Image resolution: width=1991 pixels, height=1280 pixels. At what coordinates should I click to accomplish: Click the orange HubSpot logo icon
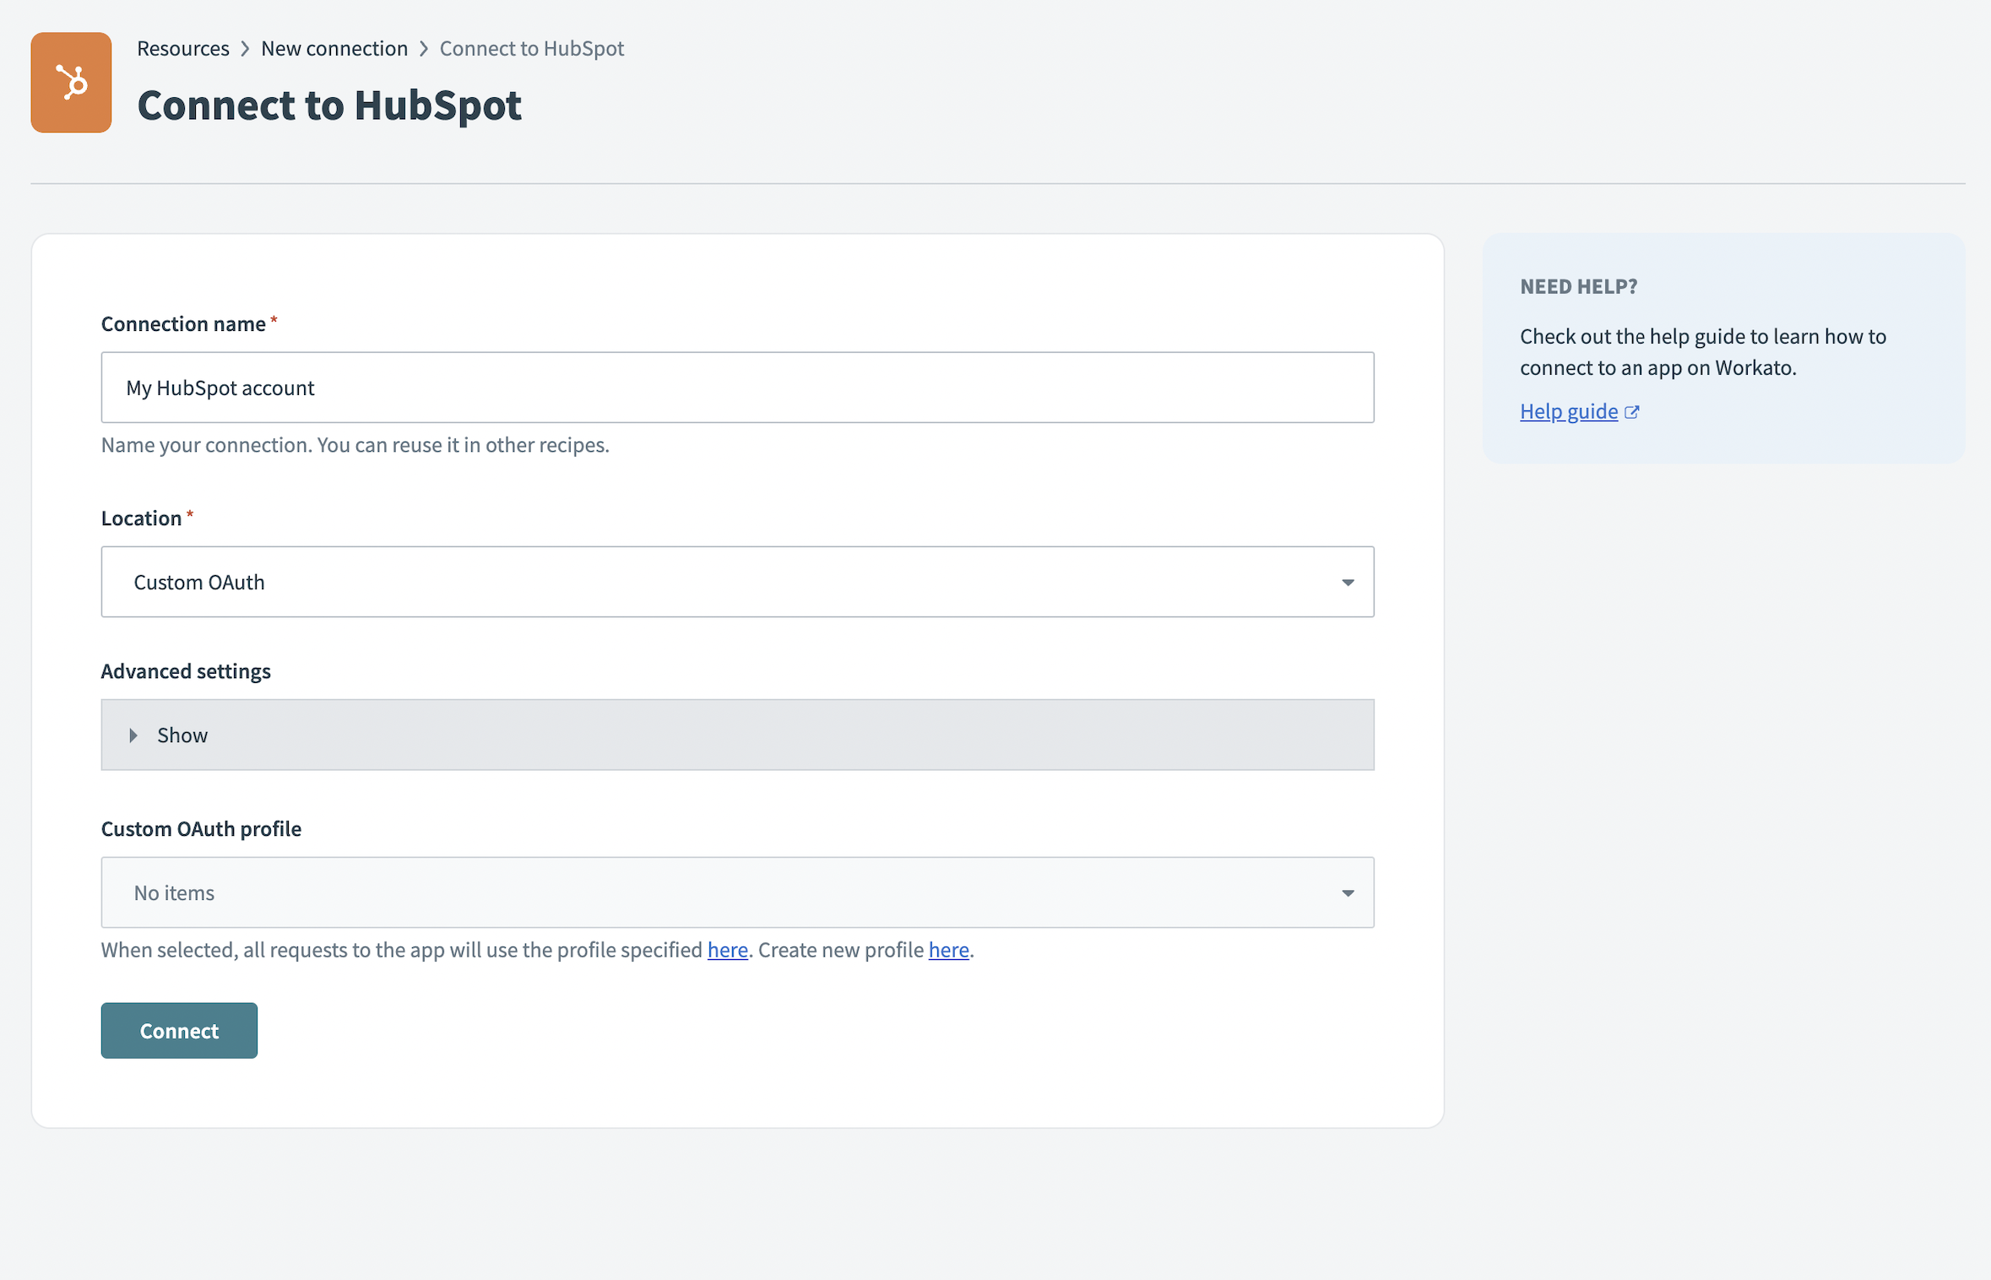point(71,83)
